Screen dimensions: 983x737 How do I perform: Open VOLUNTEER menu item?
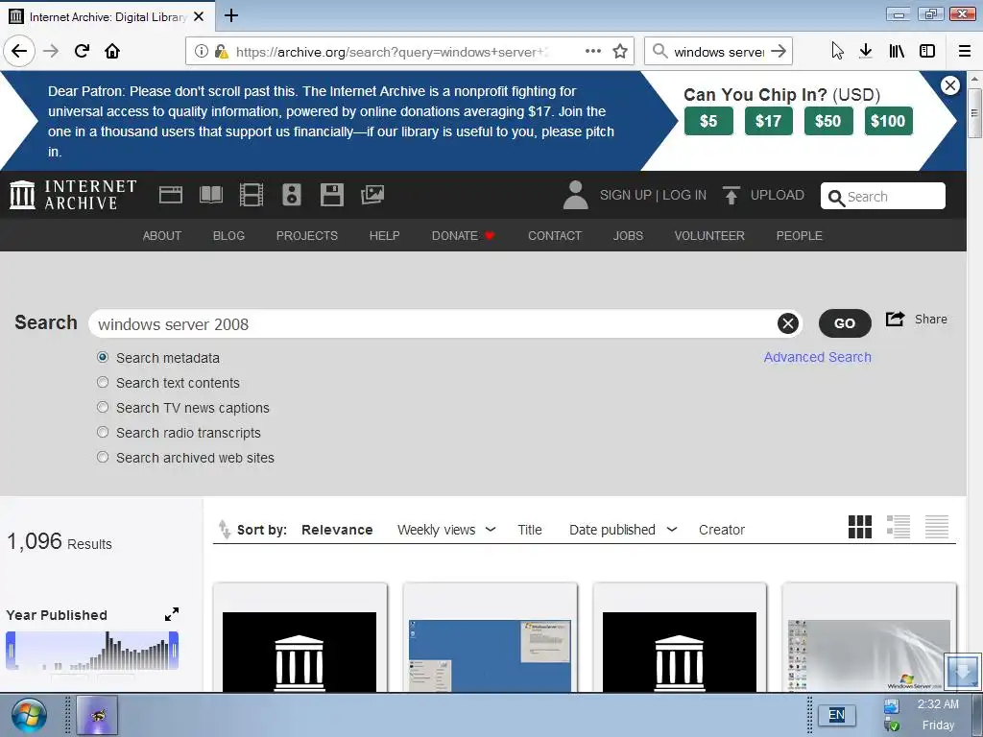pyautogui.click(x=709, y=236)
